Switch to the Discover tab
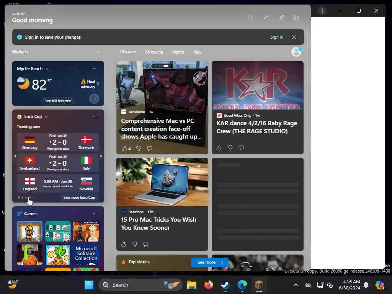Image resolution: width=392 pixels, height=294 pixels. 128,52
